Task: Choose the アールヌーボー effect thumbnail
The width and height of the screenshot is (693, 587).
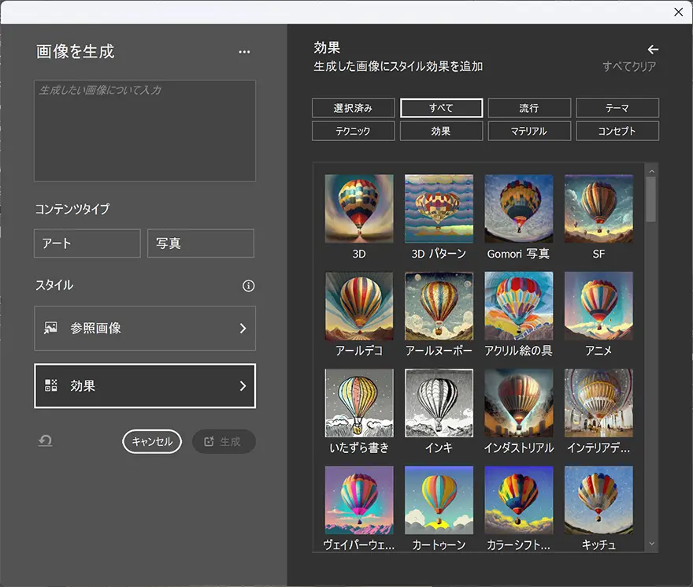Action: tap(439, 307)
